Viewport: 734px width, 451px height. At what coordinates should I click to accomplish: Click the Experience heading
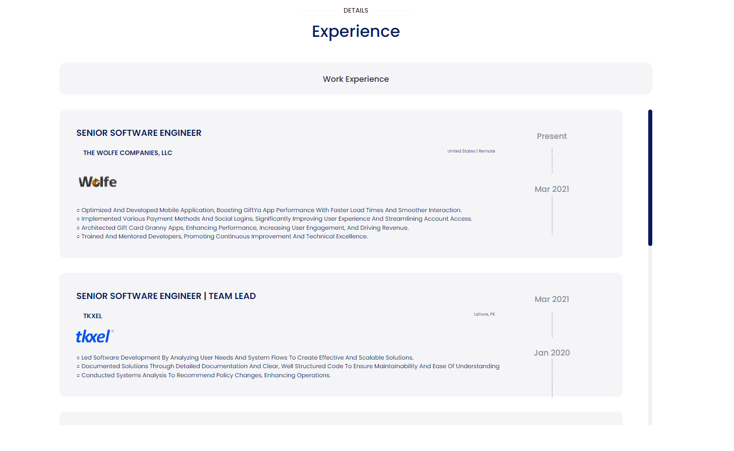point(356,31)
